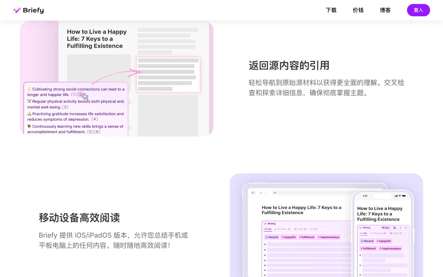Click the #happylife tag in tablet panel

point(289,237)
